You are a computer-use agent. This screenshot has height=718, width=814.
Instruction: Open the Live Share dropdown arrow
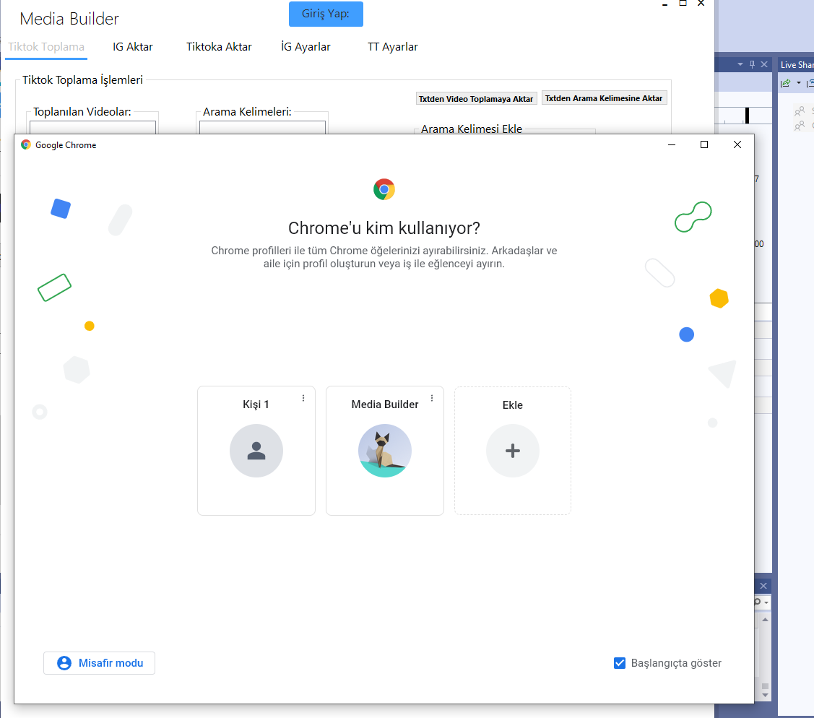[x=798, y=83]
